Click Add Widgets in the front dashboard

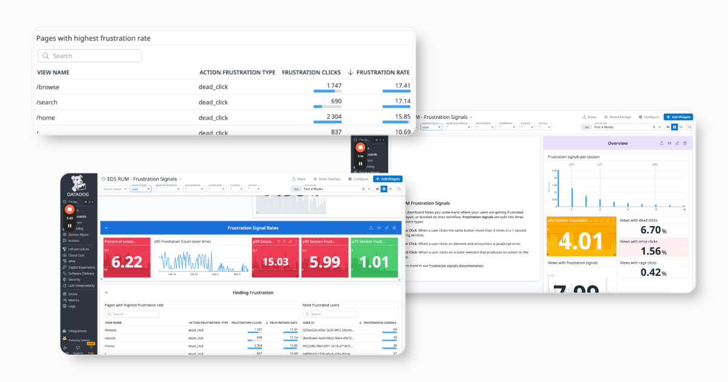pyautogui.click(x=388, y=179)
